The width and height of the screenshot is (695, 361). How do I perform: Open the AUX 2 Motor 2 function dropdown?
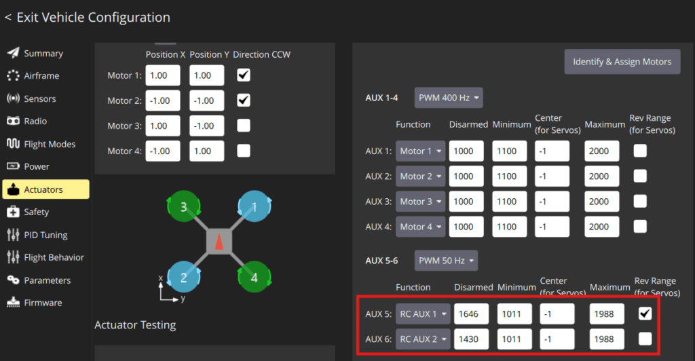[x=420, y=176]
